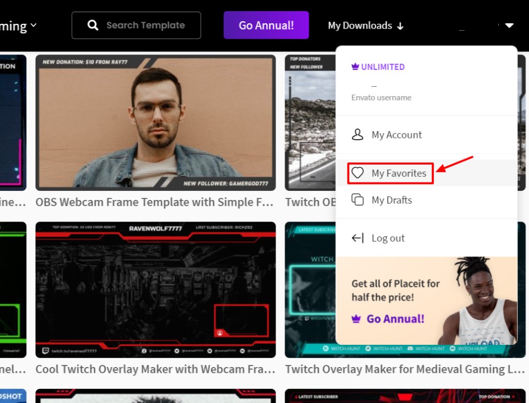529x403 pixels.
Task: Click the stacked pages icon for My Drafts
Action: tap(358, 200)
